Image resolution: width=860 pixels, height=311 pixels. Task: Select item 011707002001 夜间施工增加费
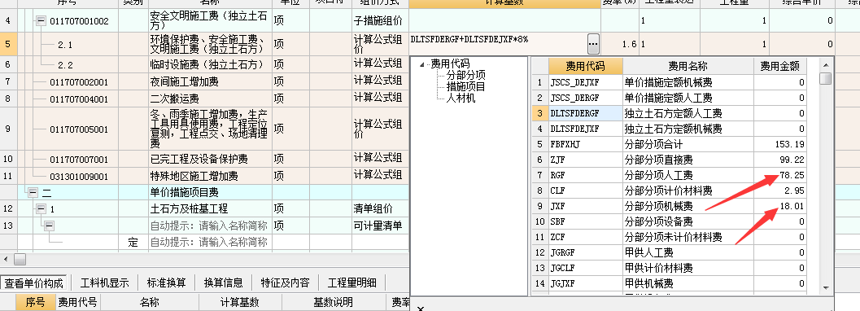coord(79,83)
